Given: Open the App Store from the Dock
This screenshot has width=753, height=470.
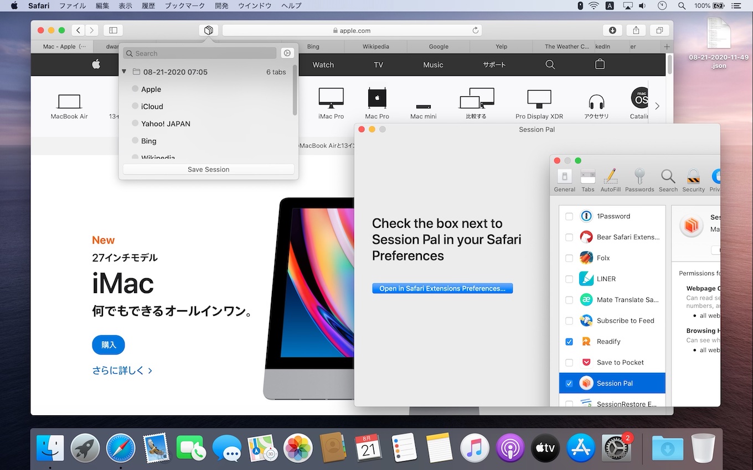Looking at the screenshot, I should [581, 447].
